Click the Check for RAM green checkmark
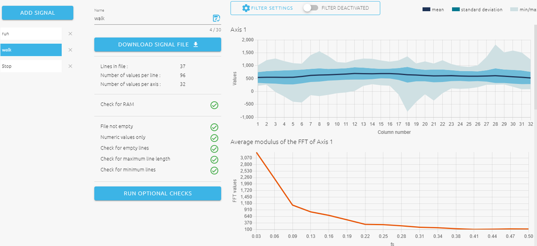Image resolution: width=537 pixels, height=246 pixels. [x=214, y=105]
